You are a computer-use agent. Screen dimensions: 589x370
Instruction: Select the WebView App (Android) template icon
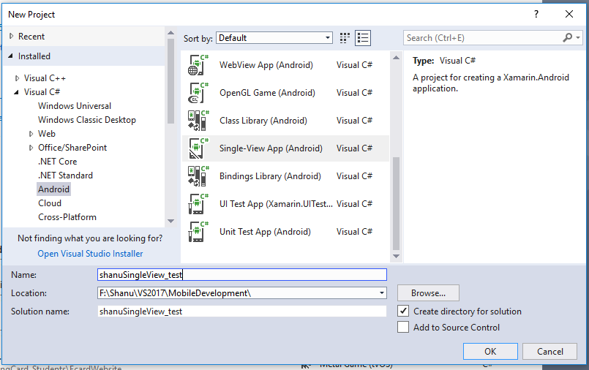coord(198,65)
